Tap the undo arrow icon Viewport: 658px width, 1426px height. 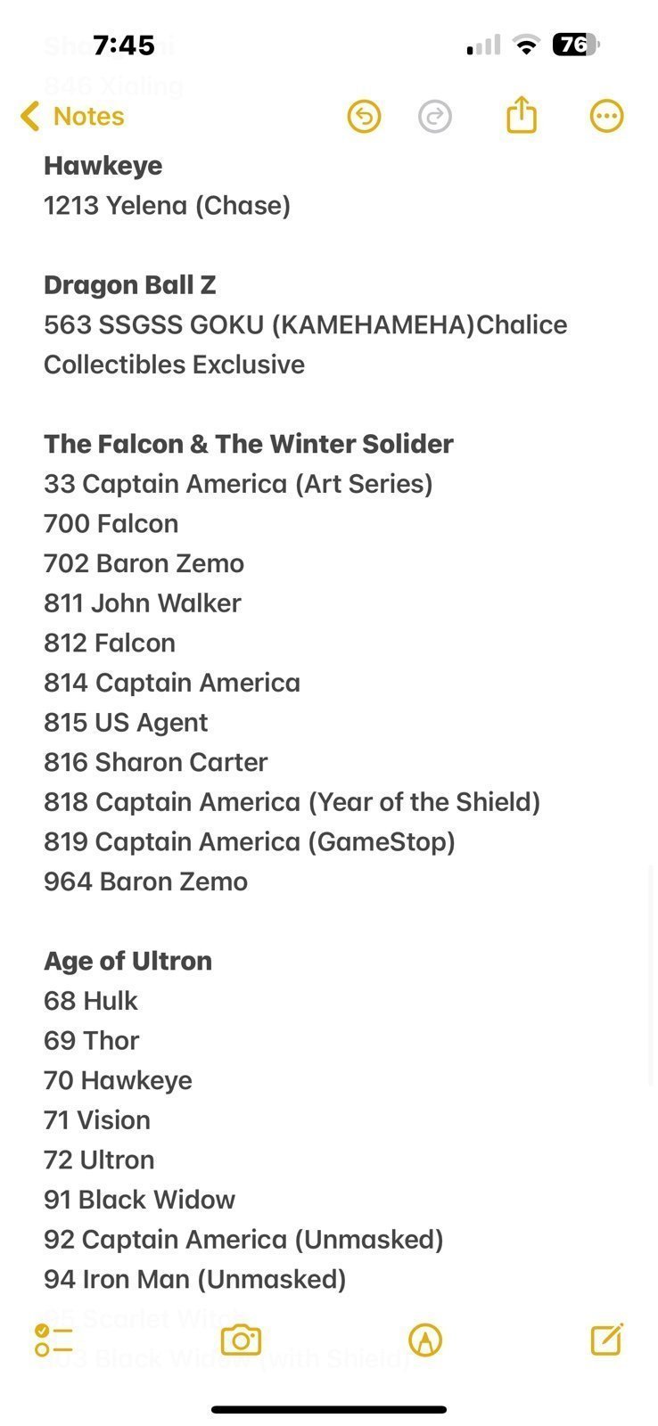coord(364,117)
